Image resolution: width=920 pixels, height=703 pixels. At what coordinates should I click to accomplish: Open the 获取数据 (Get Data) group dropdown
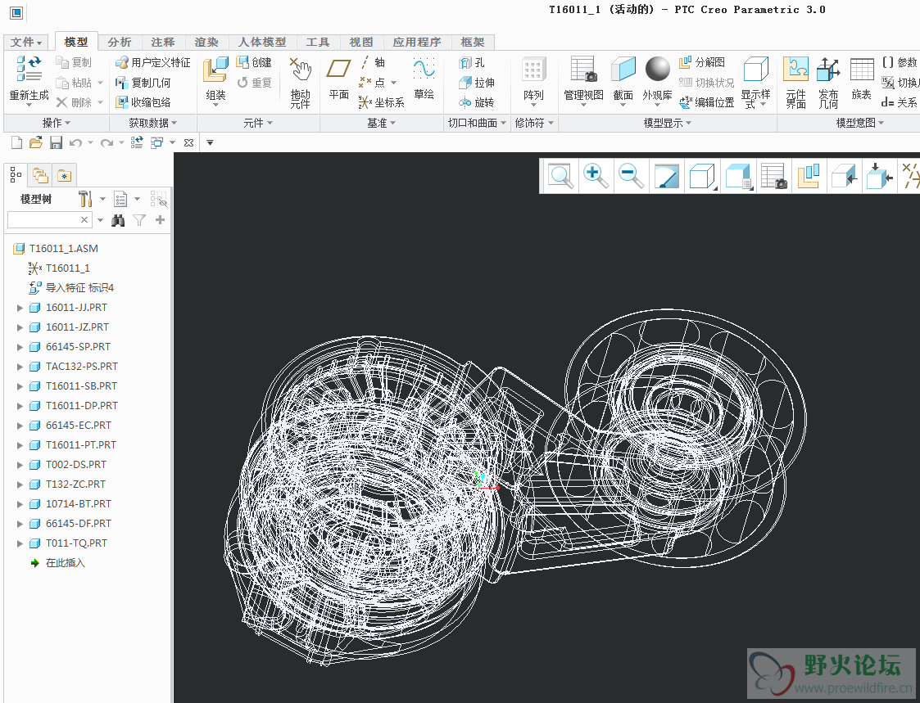click(x=152, y=123)
